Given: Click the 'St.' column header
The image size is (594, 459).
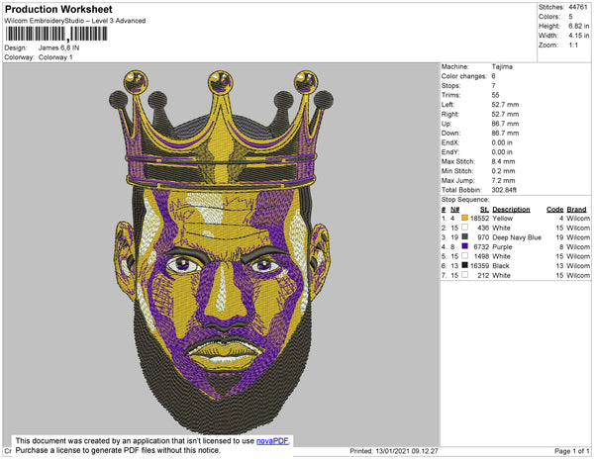Looking at the screenshot, I should click(484, 210).
